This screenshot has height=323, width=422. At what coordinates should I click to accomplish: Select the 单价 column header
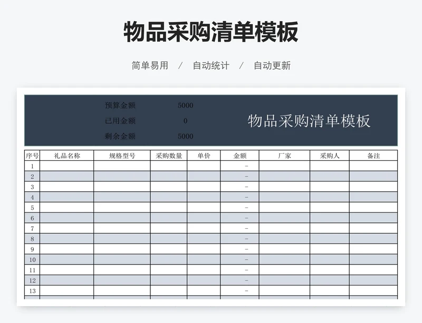(x=204, y=155)
